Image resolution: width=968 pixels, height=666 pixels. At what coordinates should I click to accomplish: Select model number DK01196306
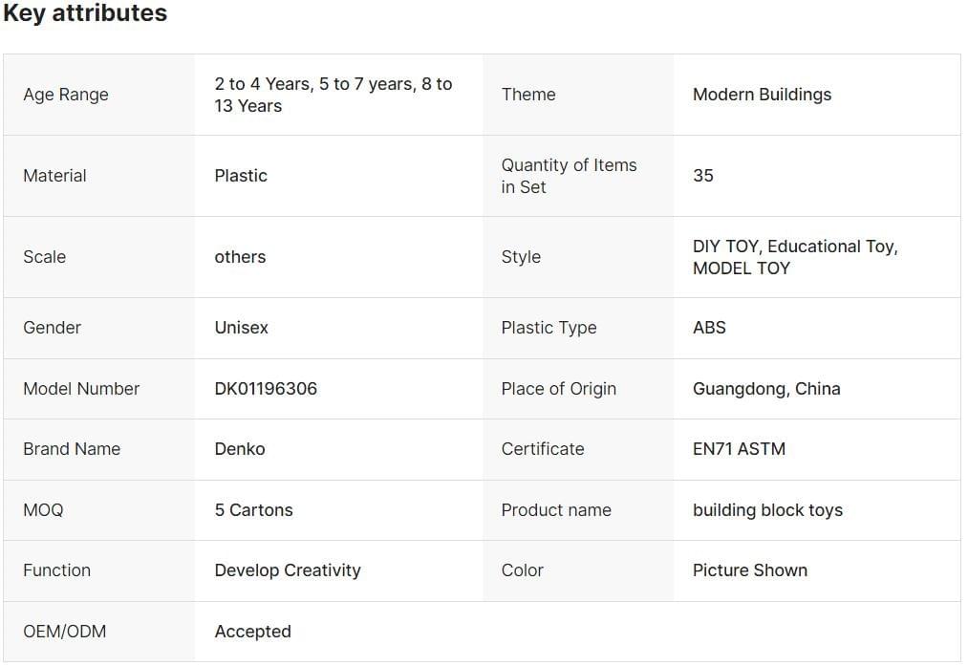coord(266,389)
